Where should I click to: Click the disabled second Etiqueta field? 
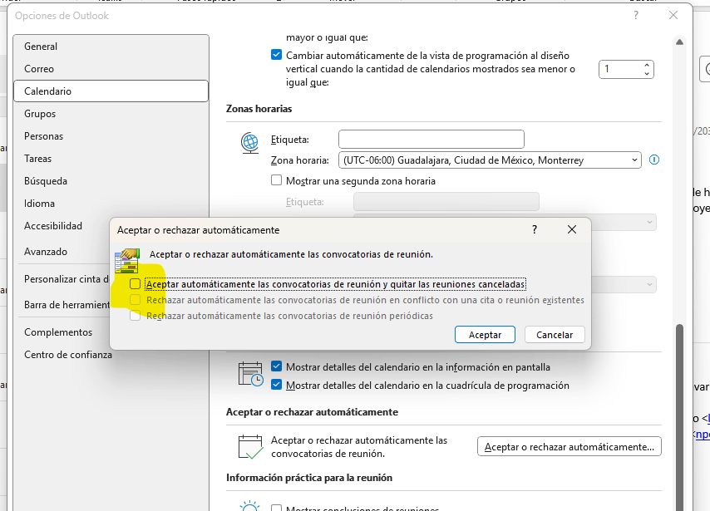click(446, 202)
